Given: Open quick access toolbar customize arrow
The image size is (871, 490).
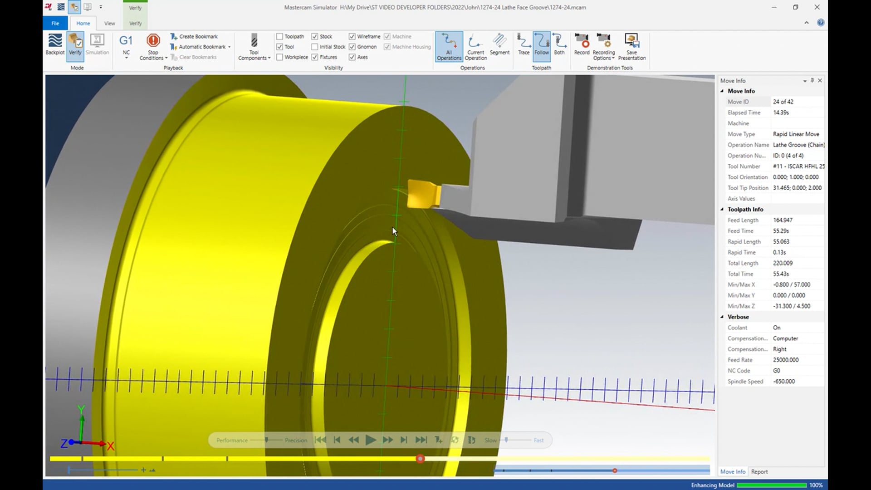Looking at the screenshot, I should 101,7.
